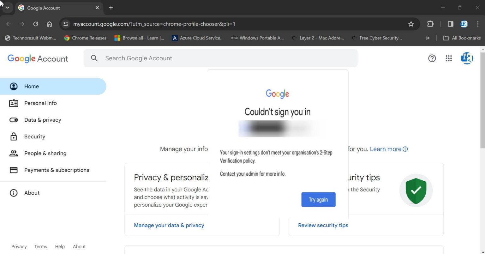Open the Chrome profile avatar in toolbar
This screenshot has width=485, height=254.
coord(464,24)
